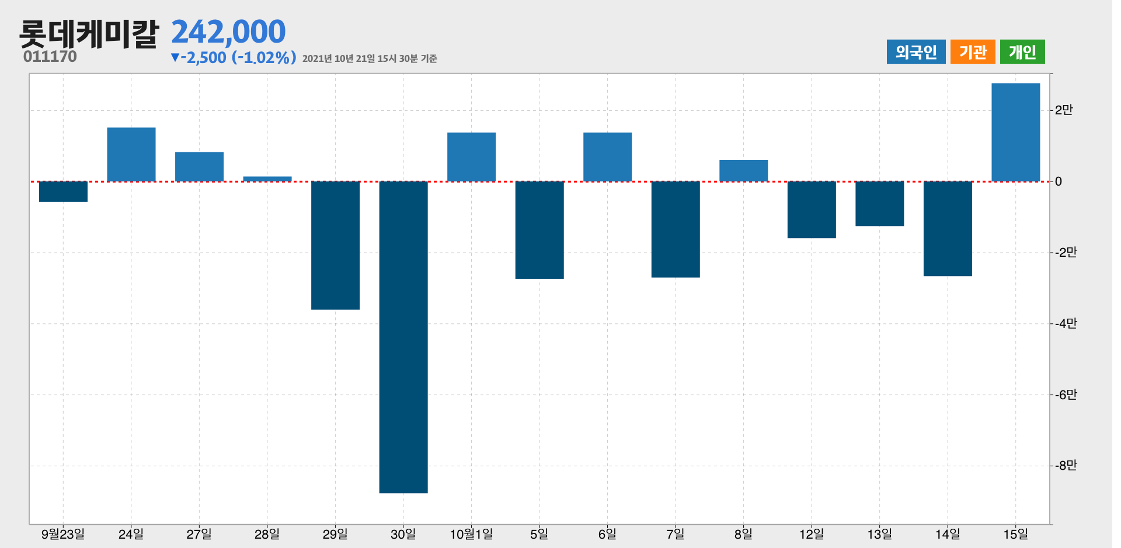Click the stock code 011170
1121x548 pixels.
coord(50,57)
